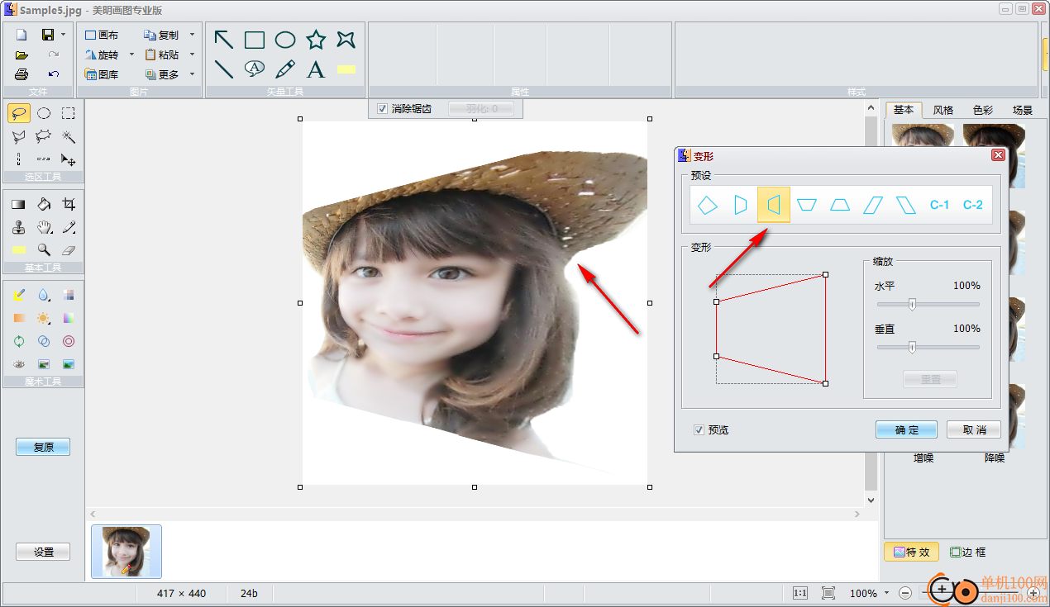
Task: Click the yellow color swatch in 矢量工具
Action: pos(346,69)
